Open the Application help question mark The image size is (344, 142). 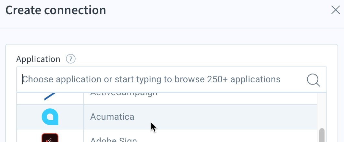[71, 59]
